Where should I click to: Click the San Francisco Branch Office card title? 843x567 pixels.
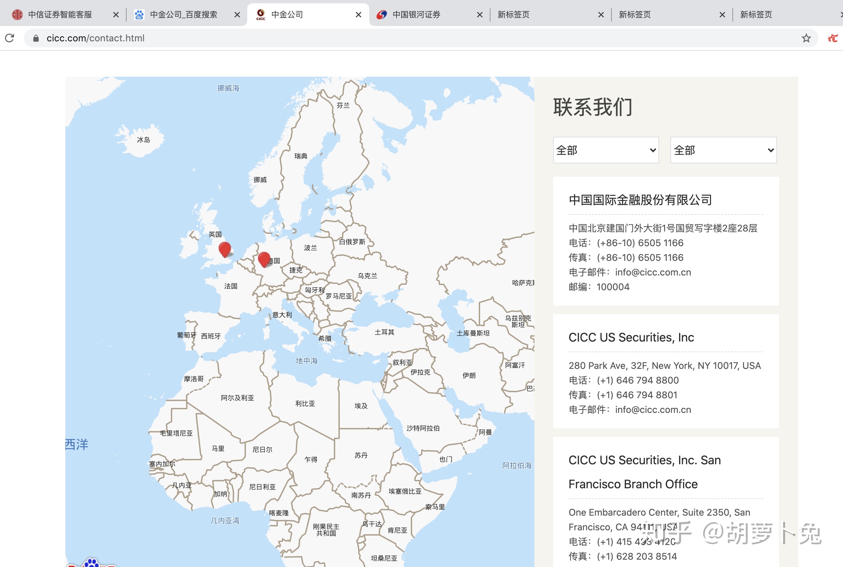pyautogui.click(x=644, y=472)
